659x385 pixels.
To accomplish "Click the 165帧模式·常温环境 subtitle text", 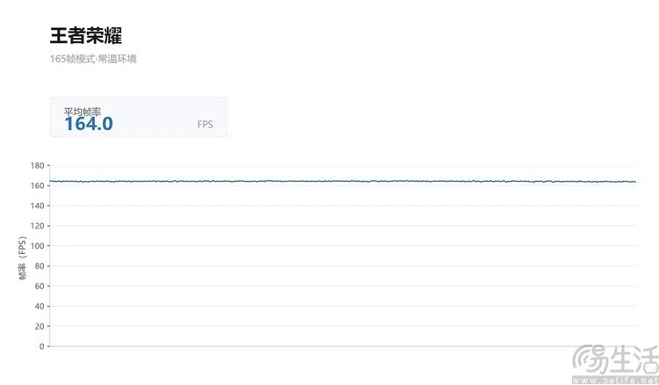I will pyautogui.click(x=93, y=59).
